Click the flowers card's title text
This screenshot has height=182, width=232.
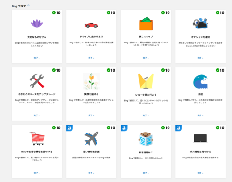click(x=91, y=94)
